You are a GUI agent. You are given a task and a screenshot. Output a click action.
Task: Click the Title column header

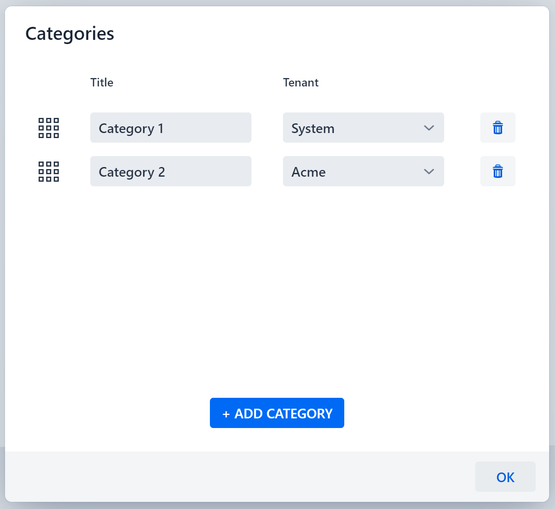click(x=102, y=82)
